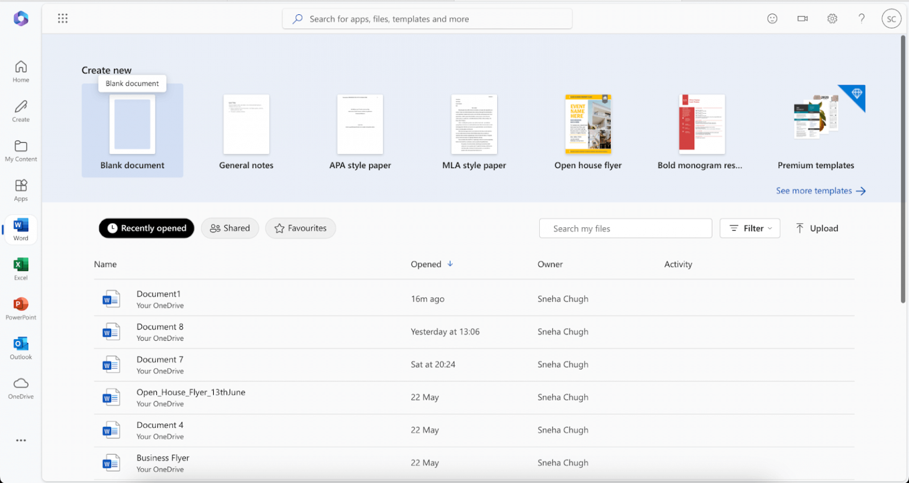
Task: Open Outlook in the left sidebar
Action: coord(21,348)
